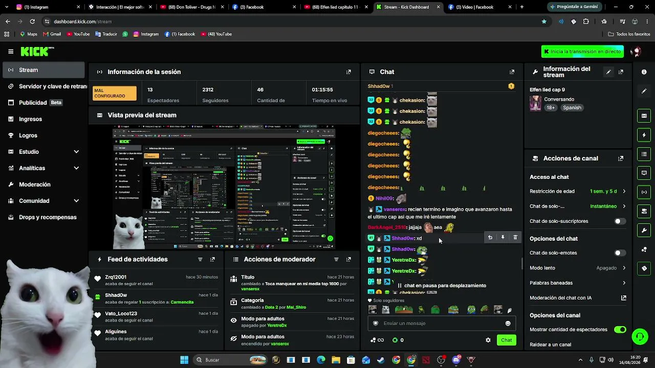Click the Spanish language tag
Screen dimensions: 655x368
coord(572,108)
